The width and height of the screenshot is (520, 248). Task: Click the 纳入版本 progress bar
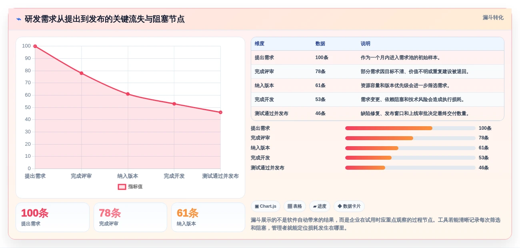[x=410, y=148]
